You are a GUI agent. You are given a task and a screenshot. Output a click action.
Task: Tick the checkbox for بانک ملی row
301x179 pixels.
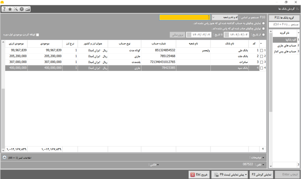261,51
